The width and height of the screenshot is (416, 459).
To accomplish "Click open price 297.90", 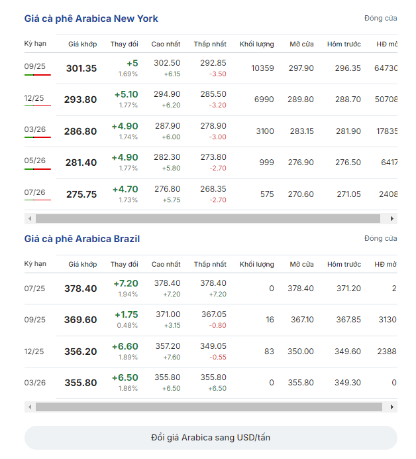I will 301,68.
